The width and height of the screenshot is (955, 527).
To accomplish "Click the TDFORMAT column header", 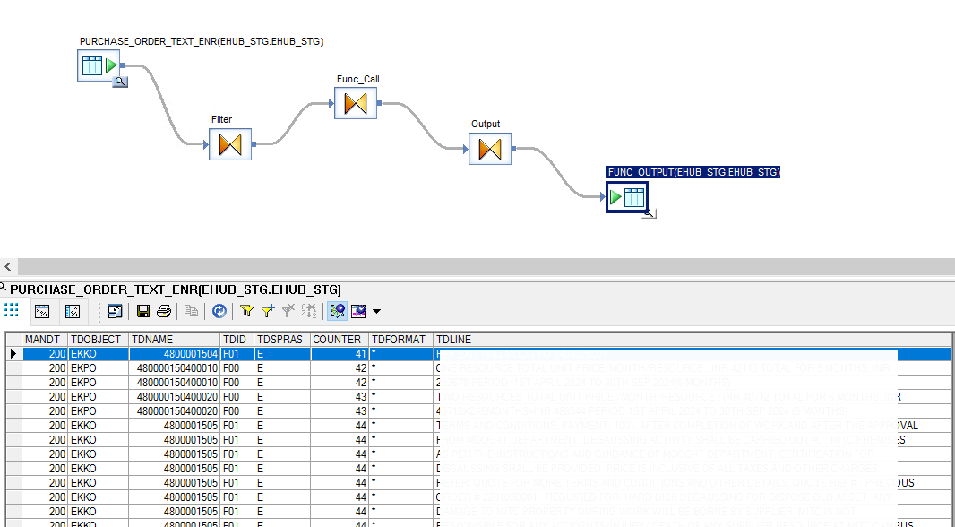I will pos(400,340).
